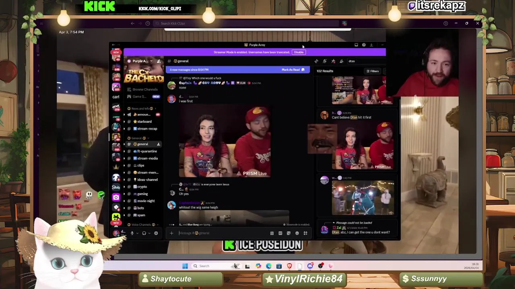This screenshot has height=289, width=515.
Task: Disable Streamer Mode button in purple banner
Action: pos(299,52)
